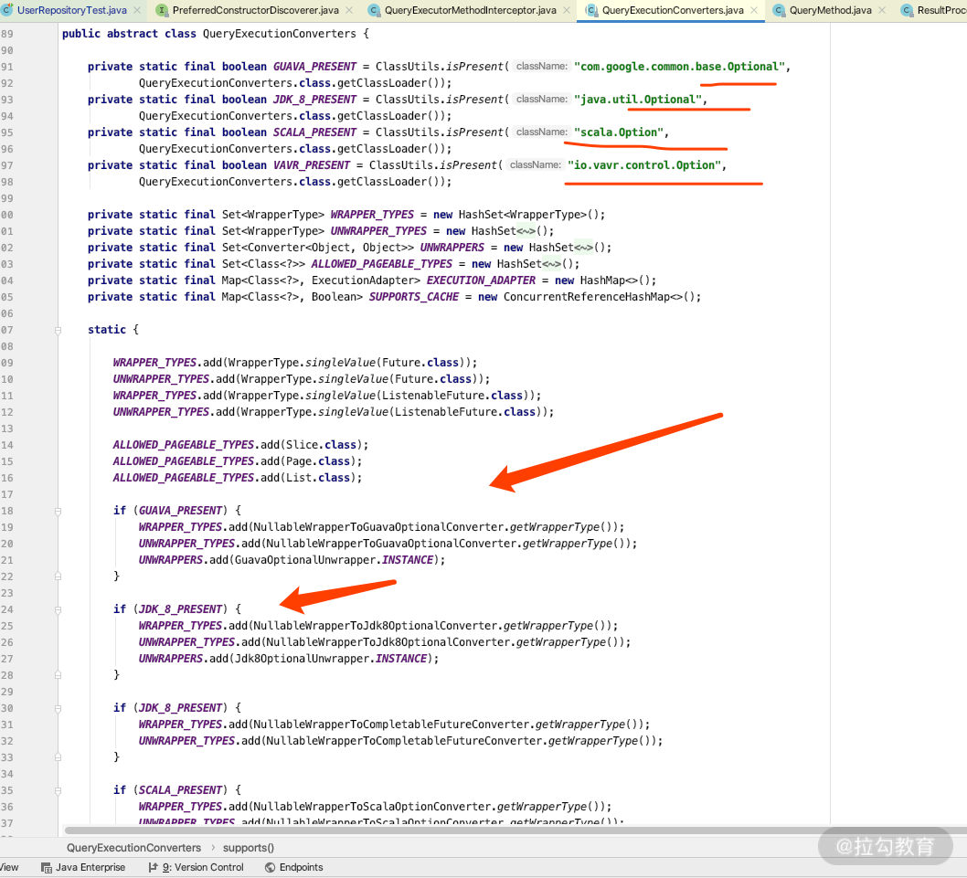This screenshot has height=878, width=967.
Task: Click the folded diamond in UNWRAPPER_TYPES HashSet
Action: [526, 231]
